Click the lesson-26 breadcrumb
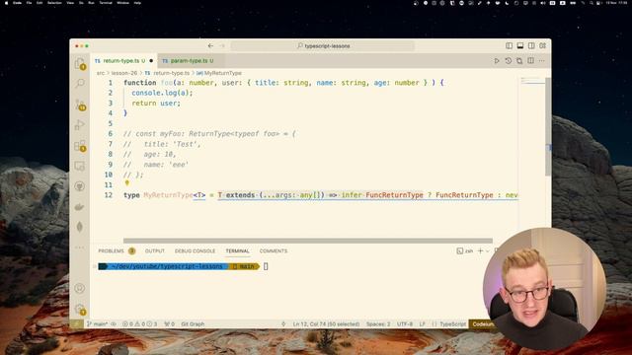 [124, 73]
